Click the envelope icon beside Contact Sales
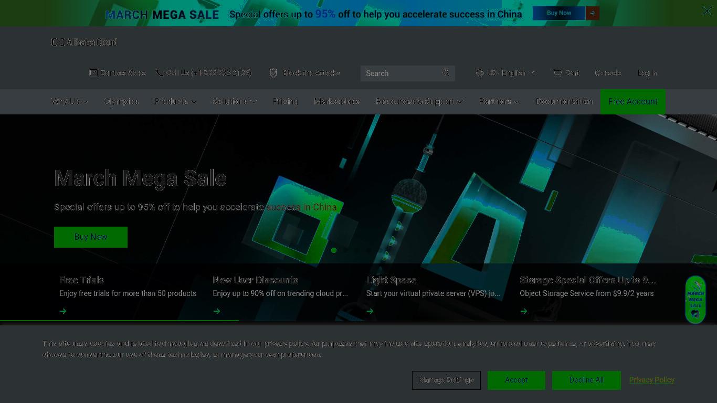 pyautogui.click(x=93, y=73)
